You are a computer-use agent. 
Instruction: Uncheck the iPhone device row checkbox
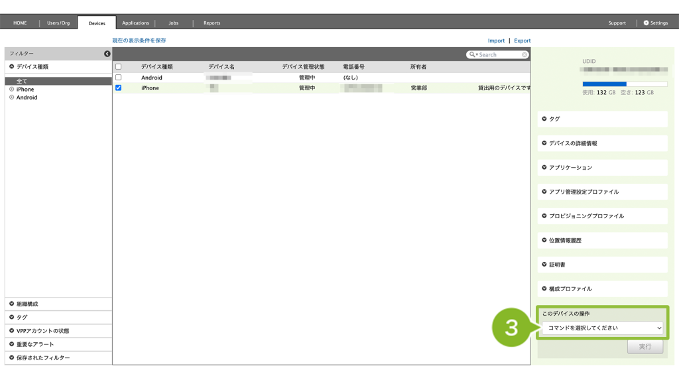[118, 88]
